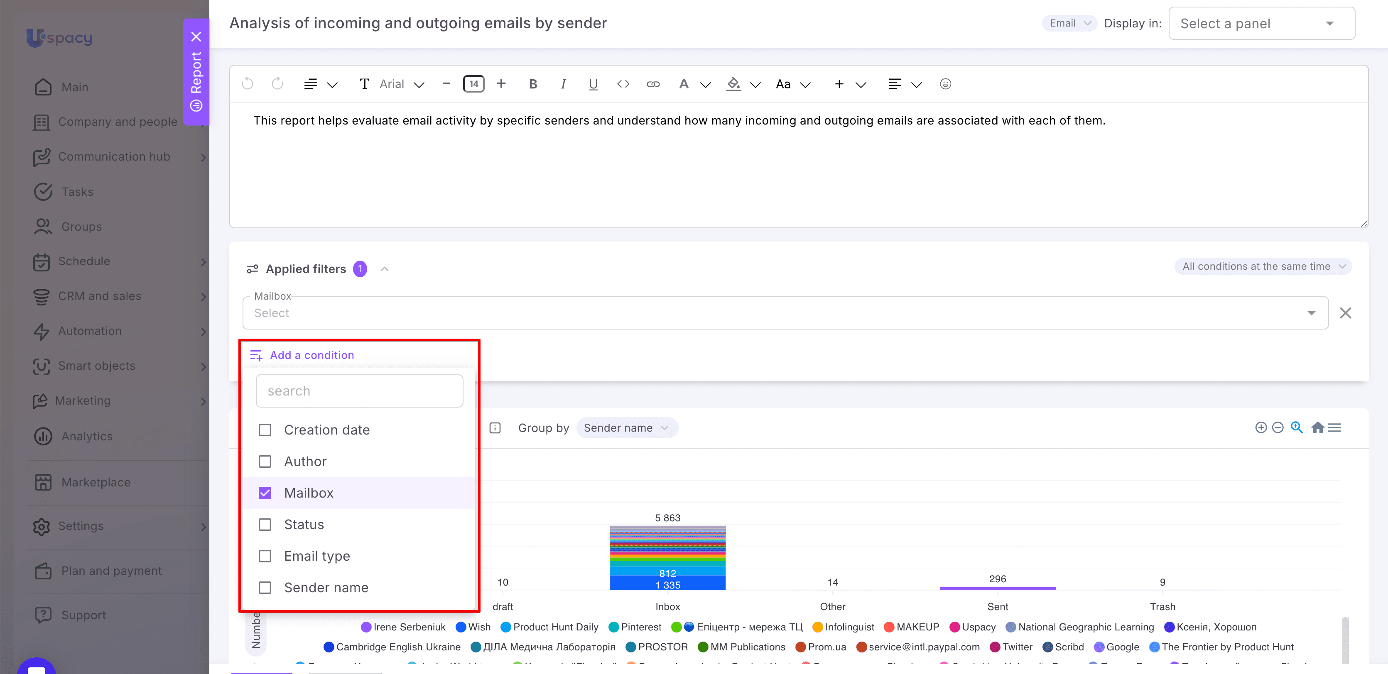Uncheck the Mailbox condition
Image resolution: width=1388 pixels, height=674 pixels.
(265, 493)
